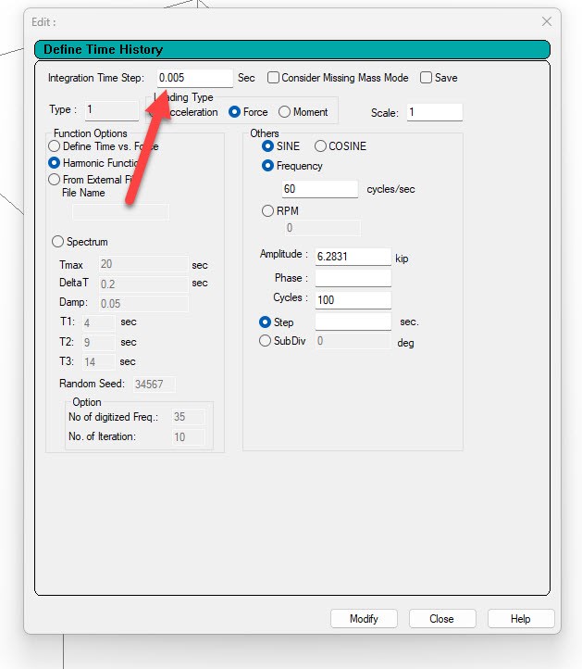Close the Edit dialog with X
Image resolution: width=582 pixels, height=669 pixels.
pos(547,21)
